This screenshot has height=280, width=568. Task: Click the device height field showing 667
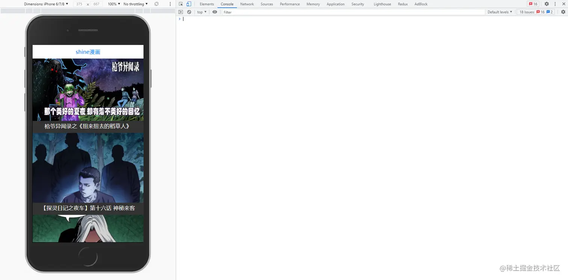coord(97,4)
